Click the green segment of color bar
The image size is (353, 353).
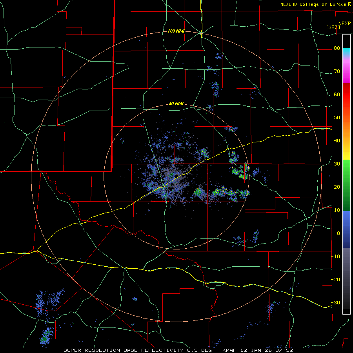346,185
